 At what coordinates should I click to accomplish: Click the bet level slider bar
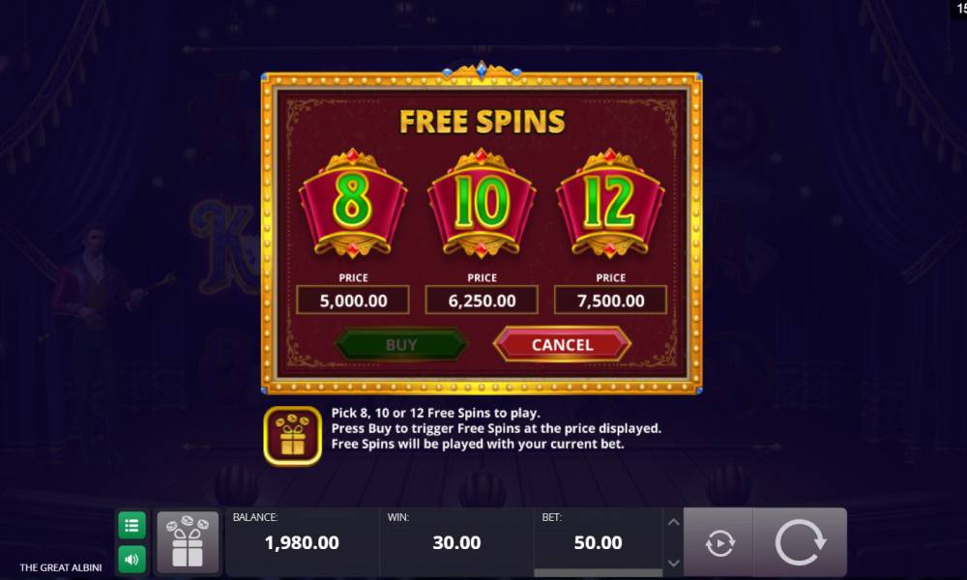coord(599,573)
